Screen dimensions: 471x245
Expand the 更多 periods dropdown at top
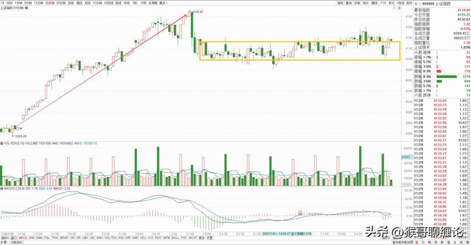tap(163, 3)
